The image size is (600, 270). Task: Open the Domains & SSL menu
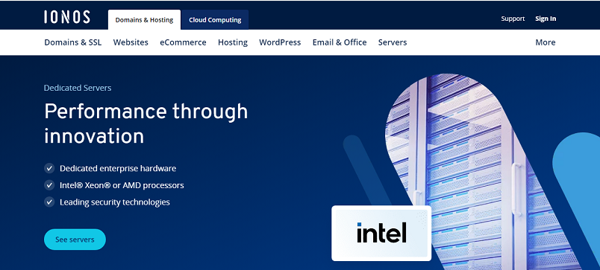73,42
